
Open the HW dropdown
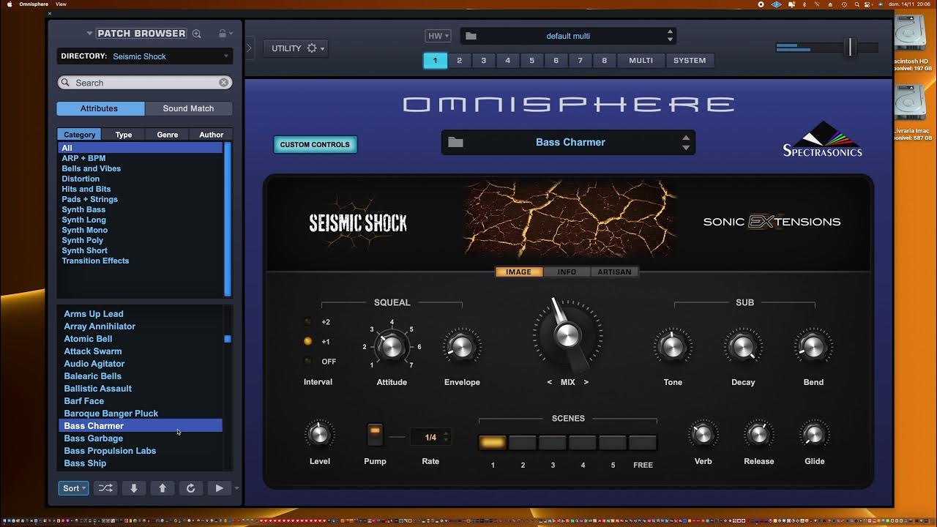pos(437,36)
